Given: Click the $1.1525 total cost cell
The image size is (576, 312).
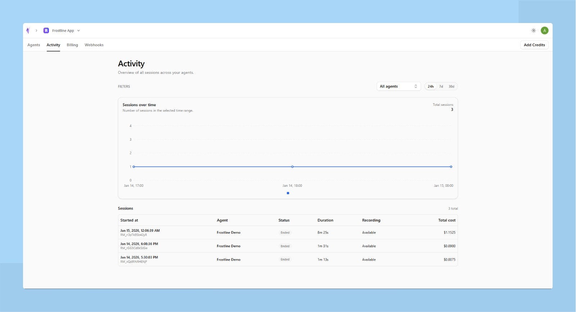Looking at the screenshot, I should coord(449,232).
